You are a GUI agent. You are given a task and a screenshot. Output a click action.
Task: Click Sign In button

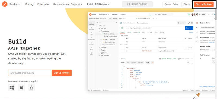[x=187, y=4]
